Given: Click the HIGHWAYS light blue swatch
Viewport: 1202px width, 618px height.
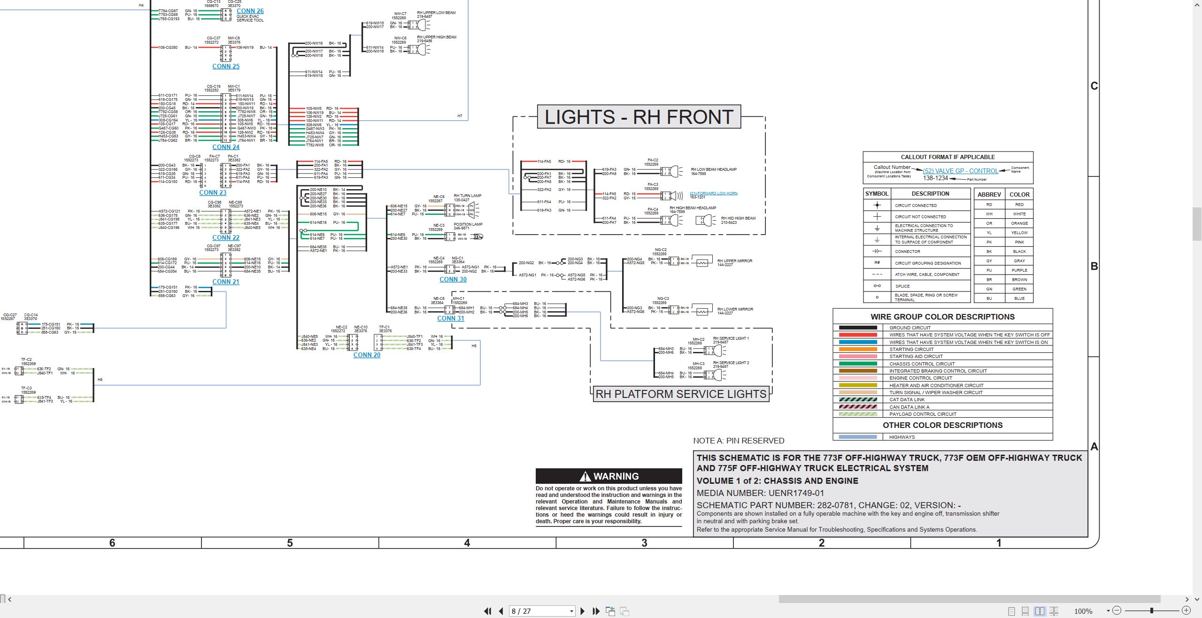Looking at the screenshot, I should pos(858,437).
